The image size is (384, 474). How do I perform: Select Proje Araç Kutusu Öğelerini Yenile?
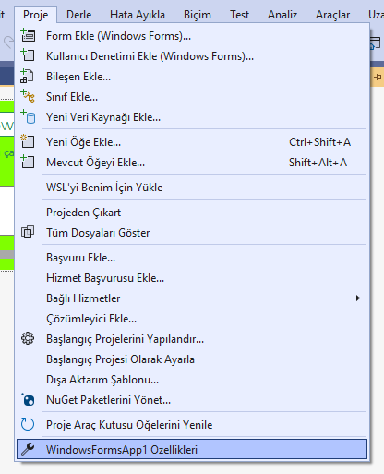pyautogui.click(x=192, y=425)
